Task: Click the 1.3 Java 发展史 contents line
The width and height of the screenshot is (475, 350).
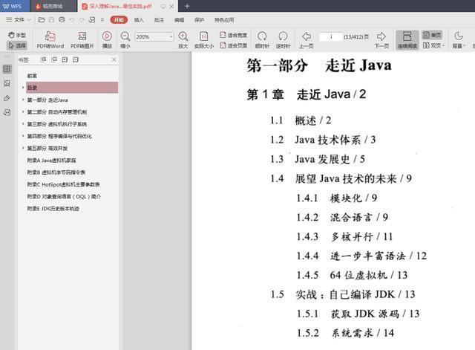Action: click(318, 159)
